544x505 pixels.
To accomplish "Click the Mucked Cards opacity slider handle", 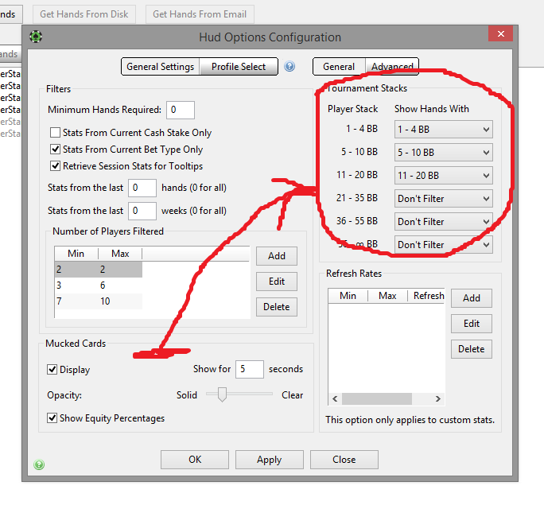I will click(222, 394).
